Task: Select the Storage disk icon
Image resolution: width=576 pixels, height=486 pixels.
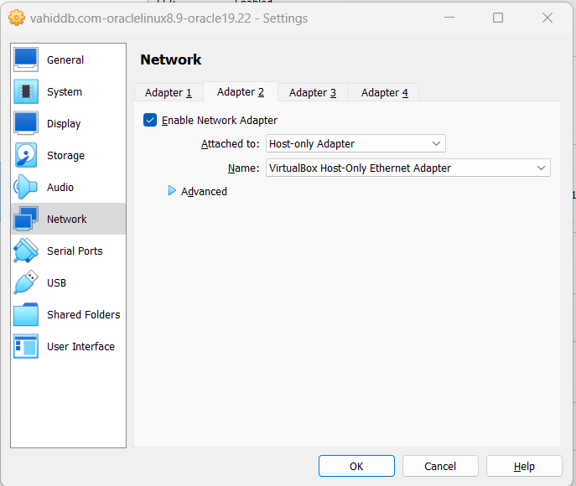Action: tap(26, 155)
